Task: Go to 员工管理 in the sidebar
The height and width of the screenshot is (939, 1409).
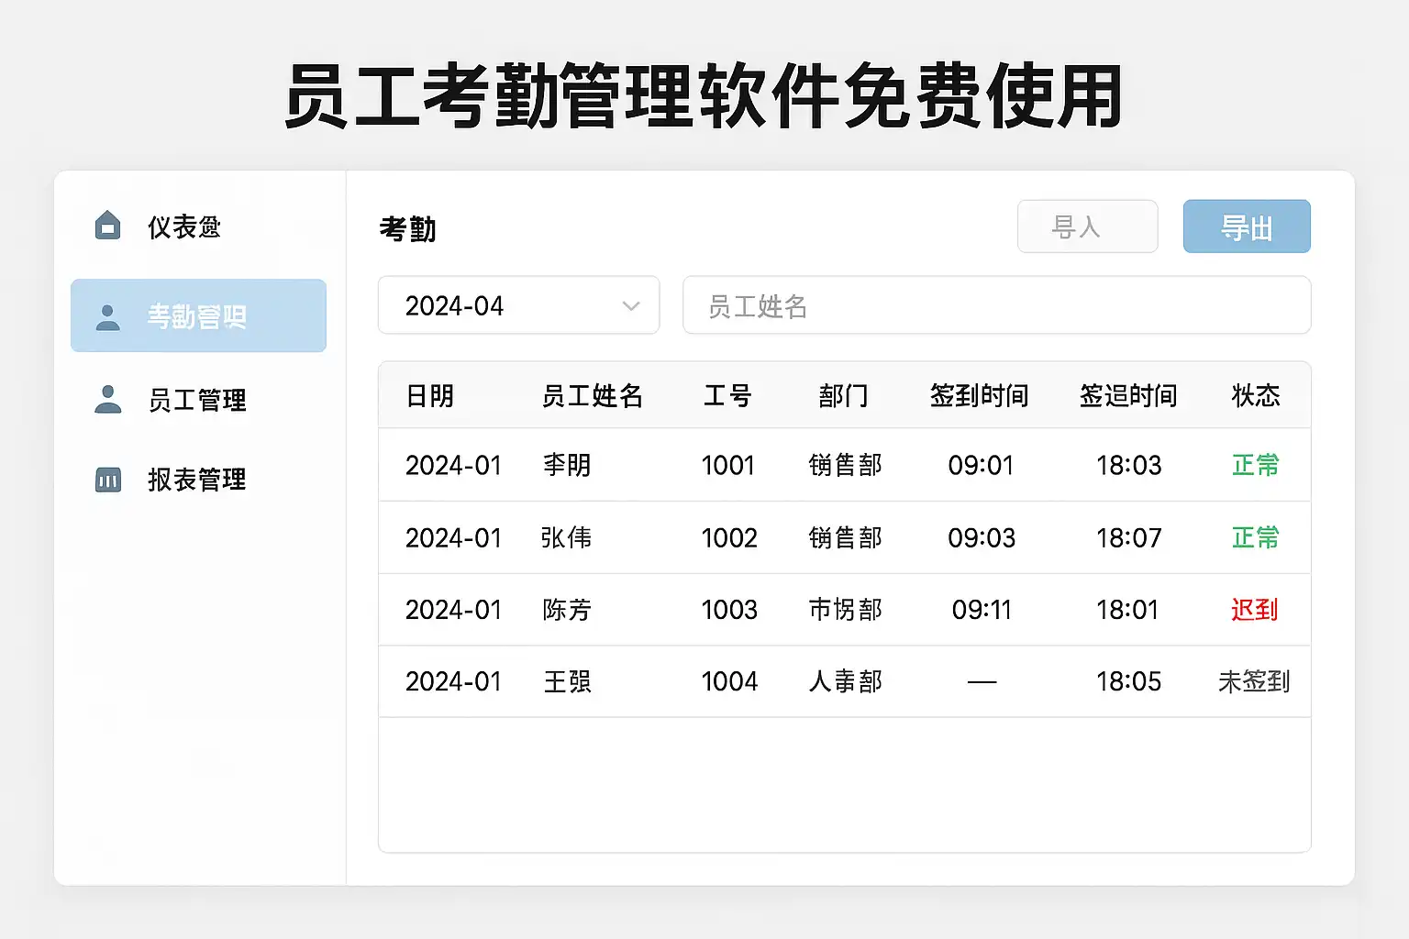Action: coord(196,400)
